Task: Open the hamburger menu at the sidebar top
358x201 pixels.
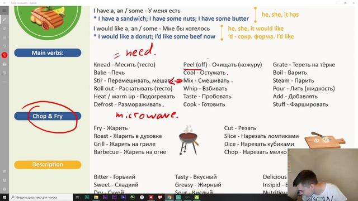Action: pyautogui.click(x=4, y=11)
